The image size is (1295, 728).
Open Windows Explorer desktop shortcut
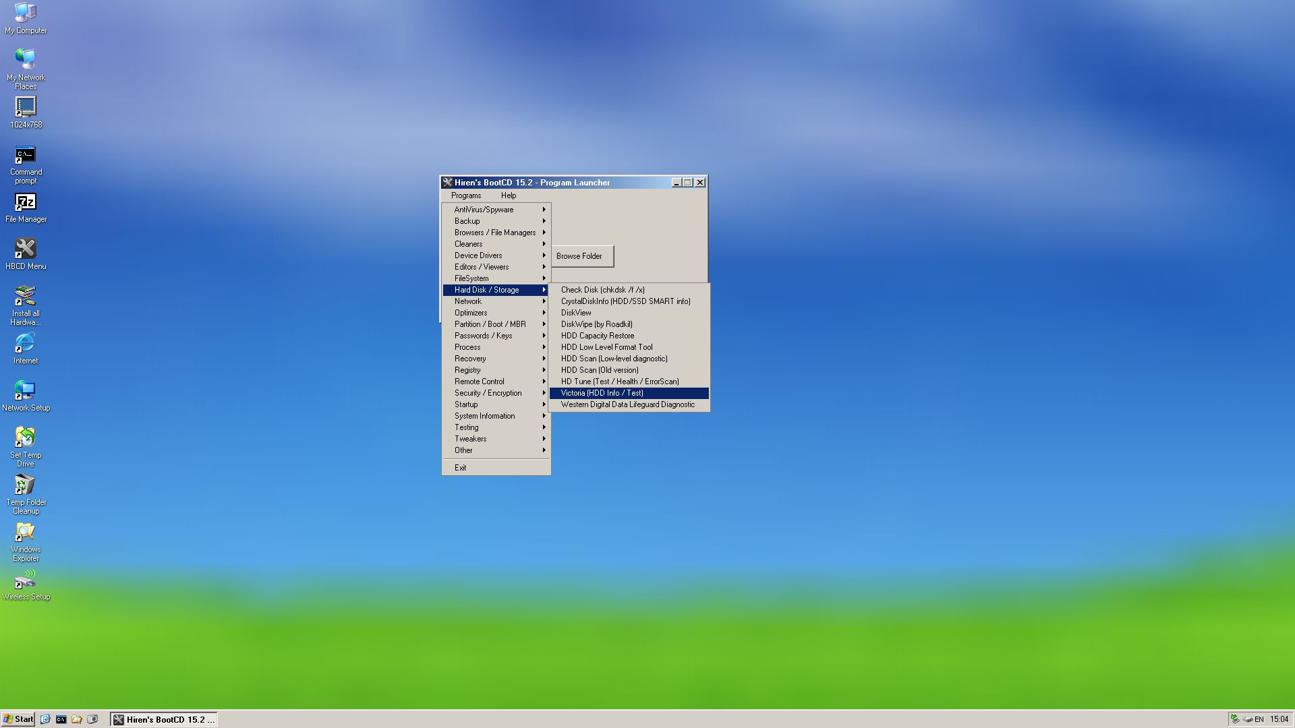(26, 541)
